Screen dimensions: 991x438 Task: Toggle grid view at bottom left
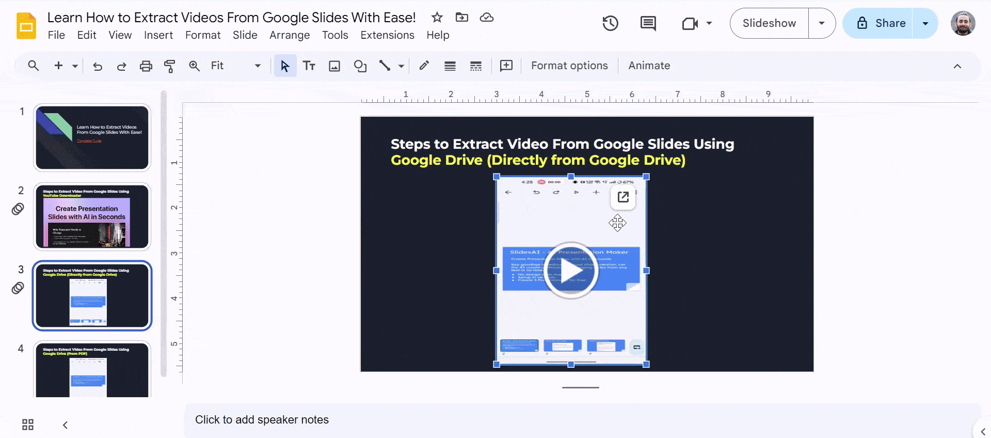[28, 425]
